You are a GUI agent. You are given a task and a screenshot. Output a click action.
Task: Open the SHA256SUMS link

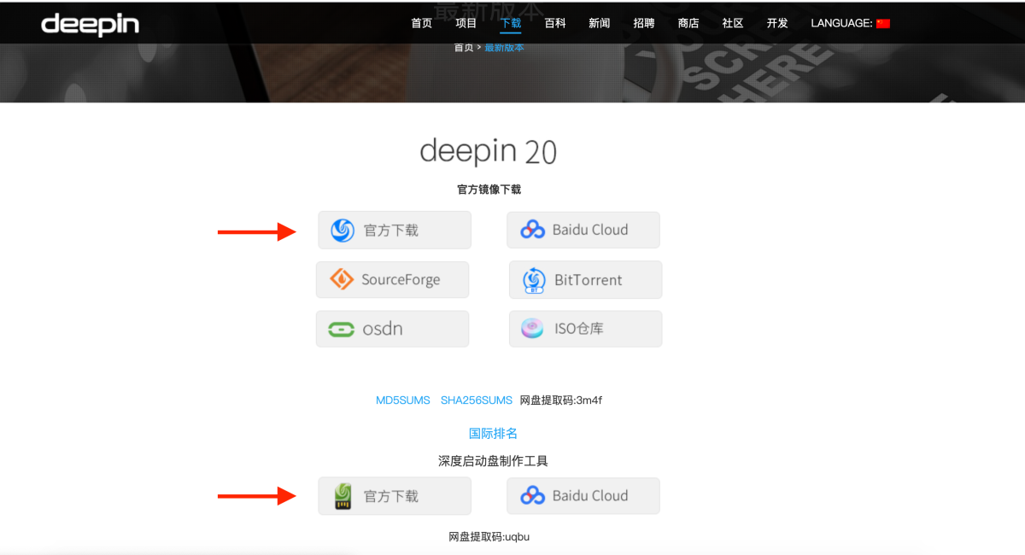pos(477,400)
